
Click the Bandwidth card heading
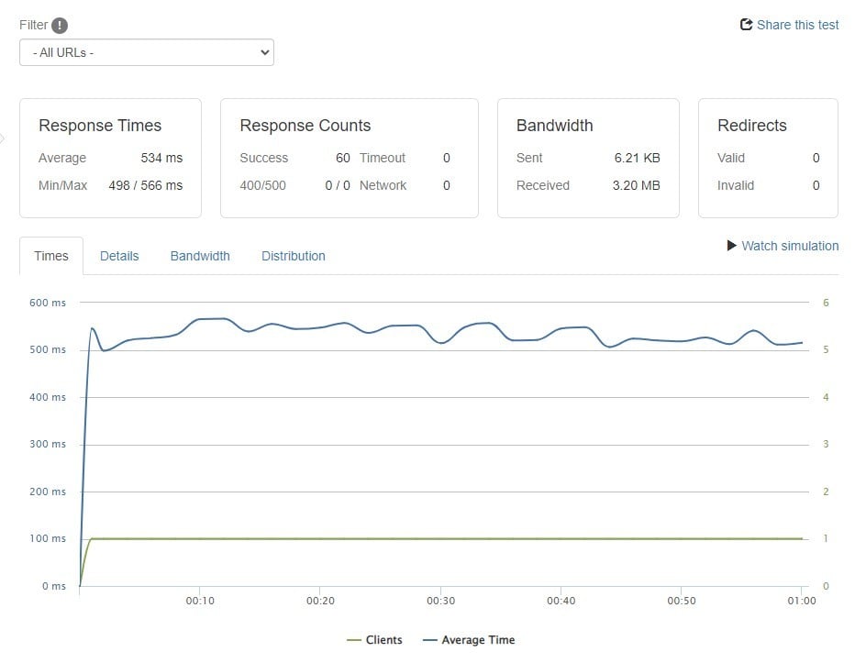pyautogui.click(x=555, y=126)
